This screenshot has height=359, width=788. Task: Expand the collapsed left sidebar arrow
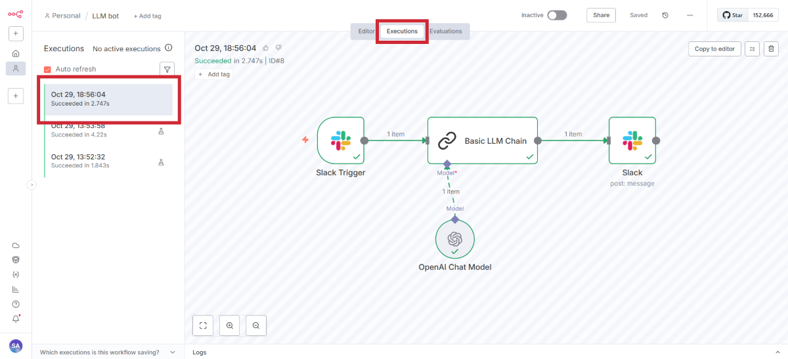point(32,185)
